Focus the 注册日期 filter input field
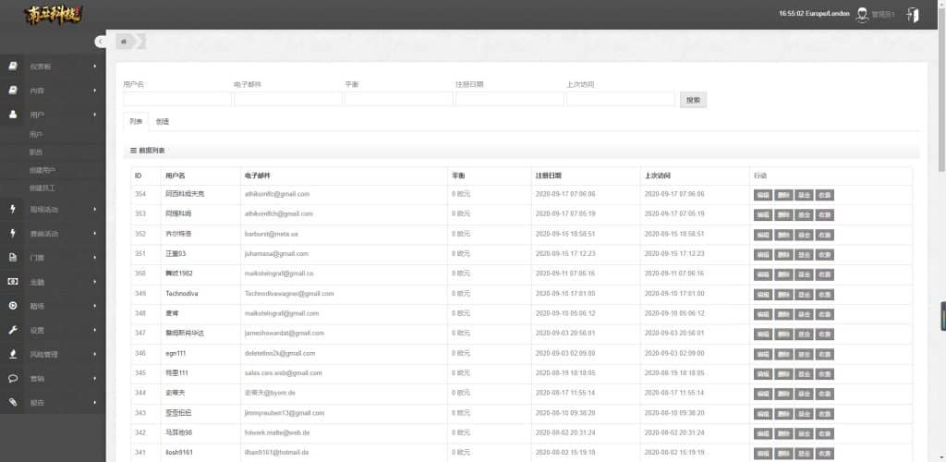 [x=510, y=100]
